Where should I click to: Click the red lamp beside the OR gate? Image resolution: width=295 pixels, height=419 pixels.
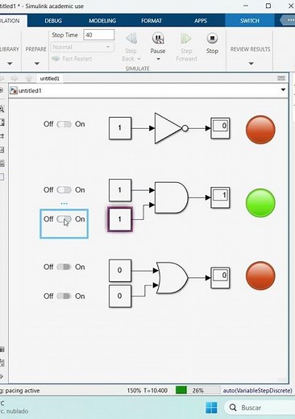click(x=260, y=276)
